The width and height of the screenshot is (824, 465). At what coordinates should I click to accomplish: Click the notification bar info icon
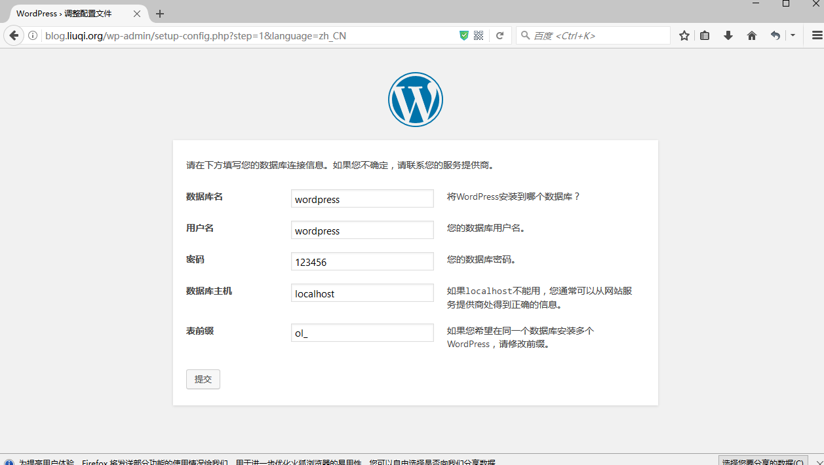(x=9, y=462)
